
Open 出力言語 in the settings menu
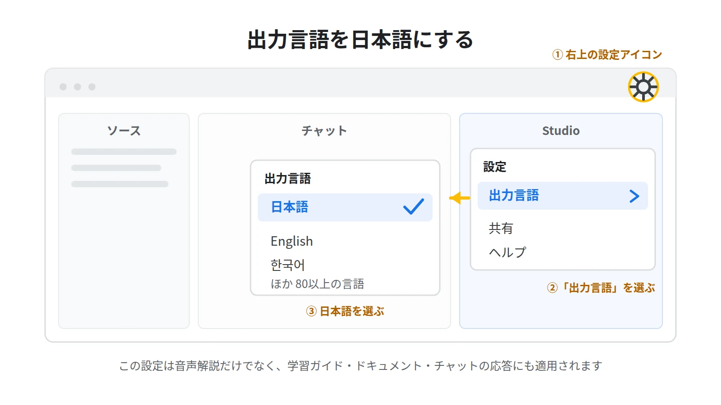tap(562, 196)
